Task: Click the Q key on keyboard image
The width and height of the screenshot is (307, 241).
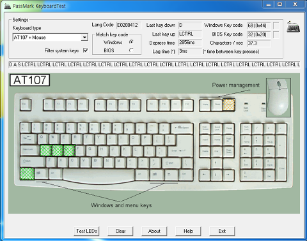Action: pos(43,139)
